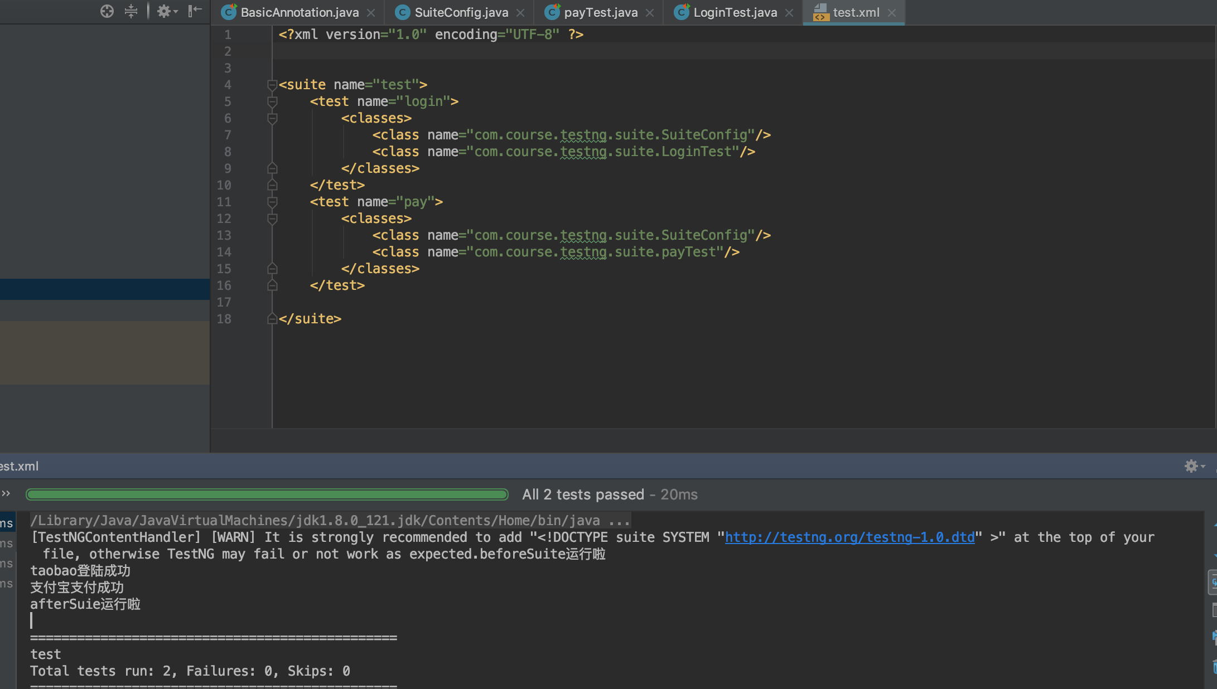Viewport: 1217px width, 689px height.
Task: Click the crosshair Select Opened File icon
Action: pyautogui.click(x=107, y=11)
